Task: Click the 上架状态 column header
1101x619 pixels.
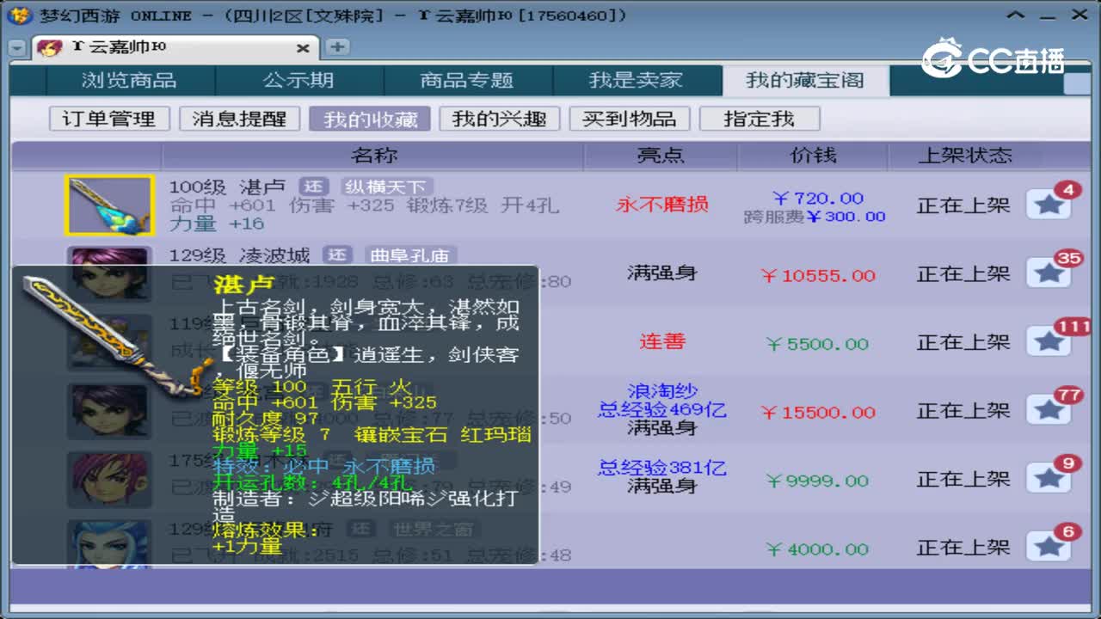Action: click(964, 156)
